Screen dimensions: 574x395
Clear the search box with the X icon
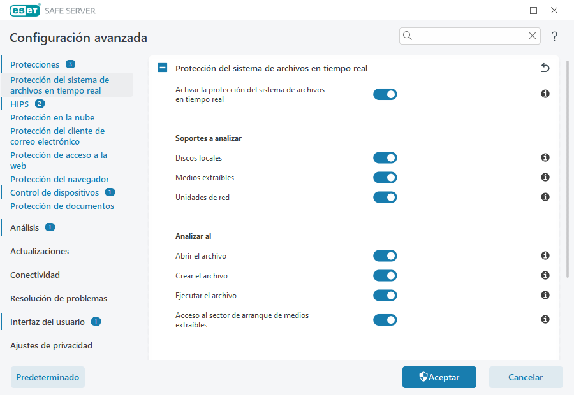pyautogui.click(x=533, y=36)
